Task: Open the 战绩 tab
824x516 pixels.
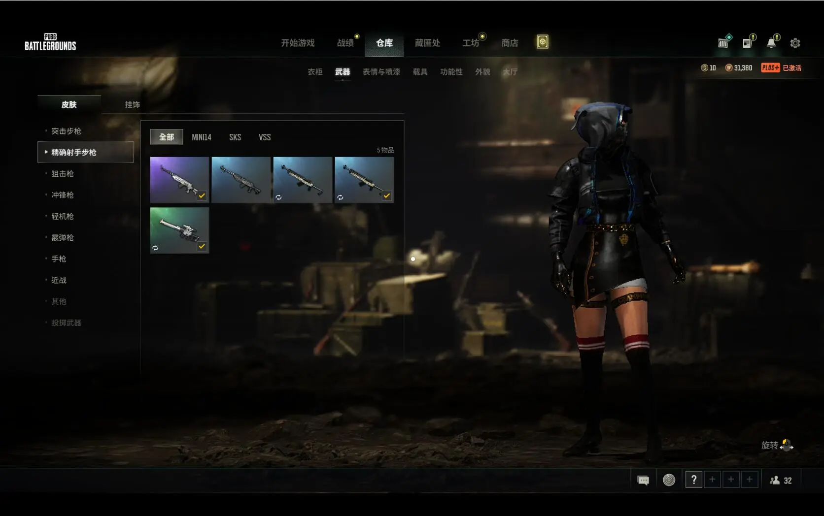Action: pos(345,43)
